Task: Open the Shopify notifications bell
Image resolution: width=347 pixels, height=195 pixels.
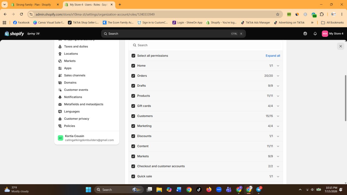Action: [x=315, y=34]
